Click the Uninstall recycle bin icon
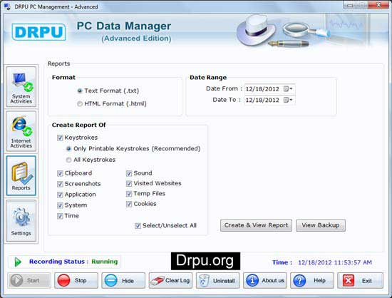 205,280
